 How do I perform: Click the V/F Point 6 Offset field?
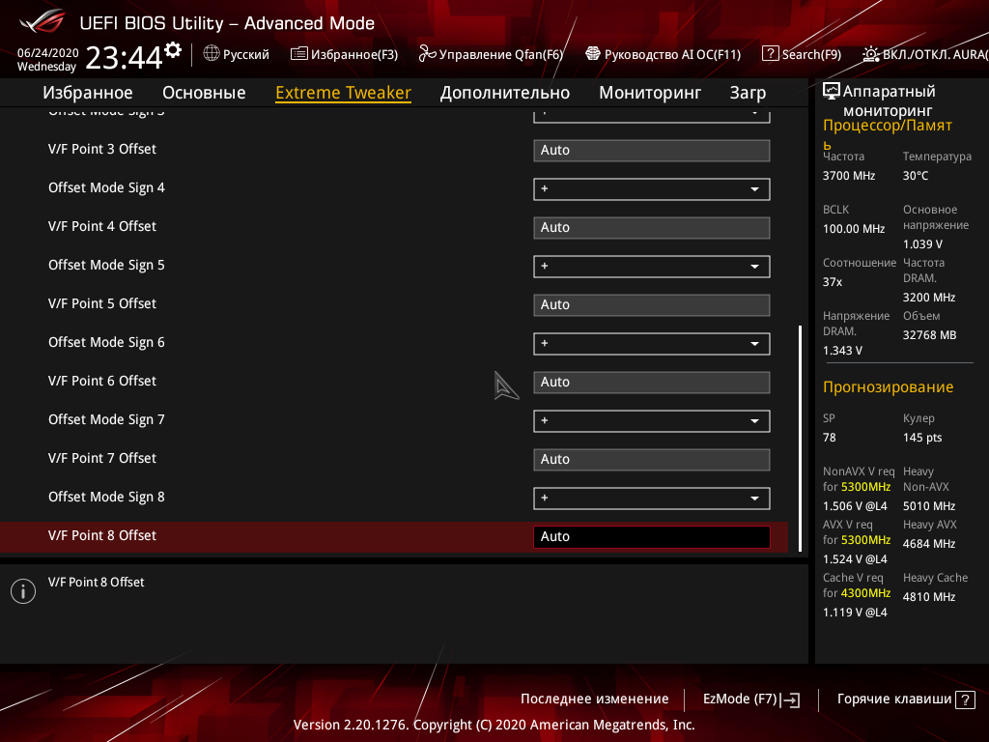(652, 383)
